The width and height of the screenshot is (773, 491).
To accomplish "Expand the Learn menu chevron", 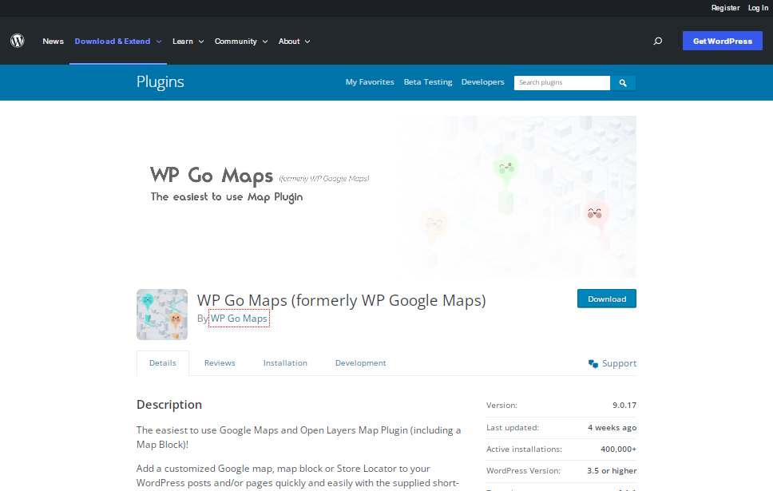I will (201, 42).
